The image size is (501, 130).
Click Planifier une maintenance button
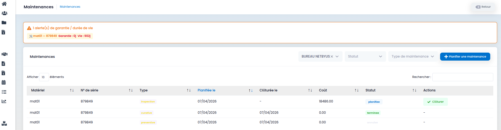point(465,56)
